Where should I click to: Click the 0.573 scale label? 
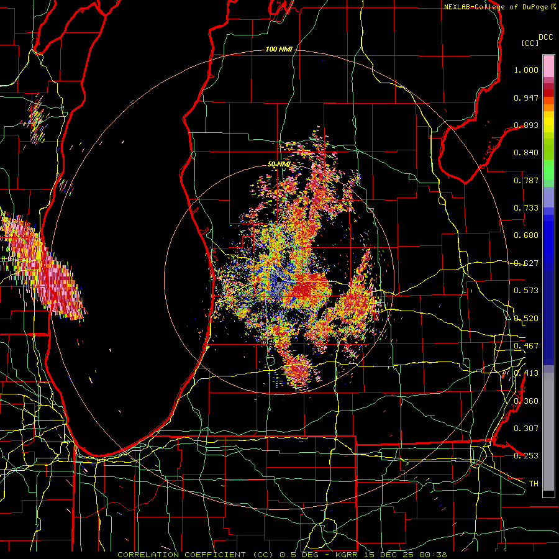click(526, 291)
